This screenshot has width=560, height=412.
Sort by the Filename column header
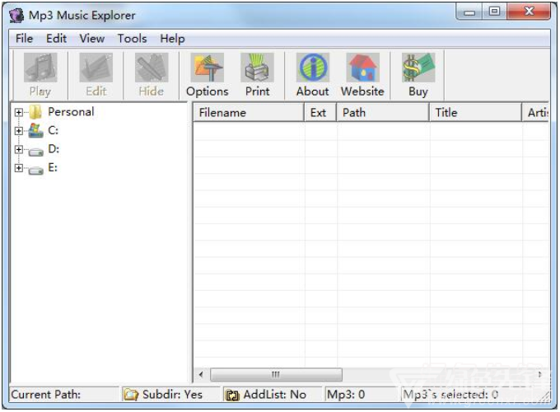coord(249,113)
